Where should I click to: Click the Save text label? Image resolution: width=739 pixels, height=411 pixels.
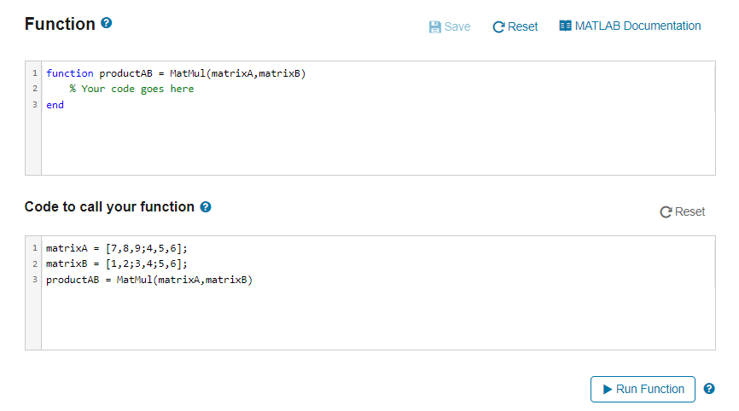457,26
